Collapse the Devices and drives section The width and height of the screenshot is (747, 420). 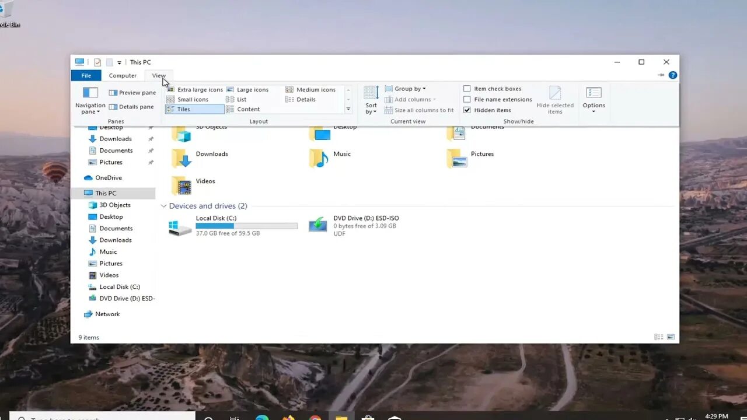tap(164, 206)
